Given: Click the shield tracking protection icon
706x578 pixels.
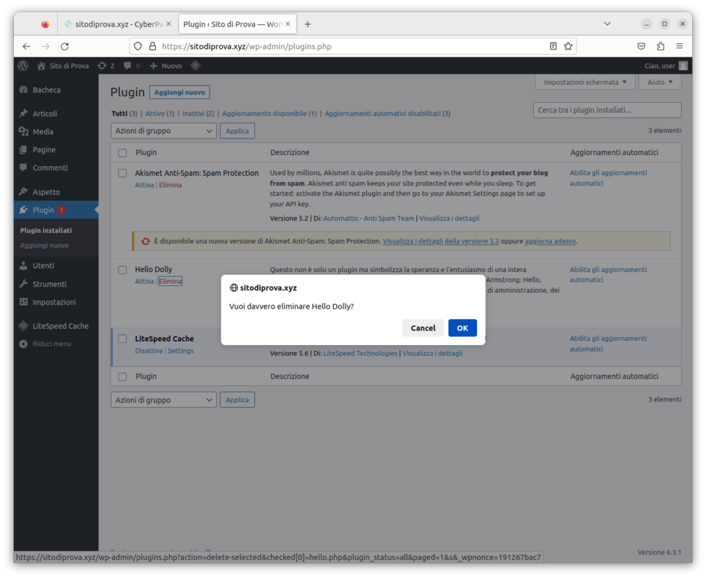Looking at the screenshot, I should point(138,46).
